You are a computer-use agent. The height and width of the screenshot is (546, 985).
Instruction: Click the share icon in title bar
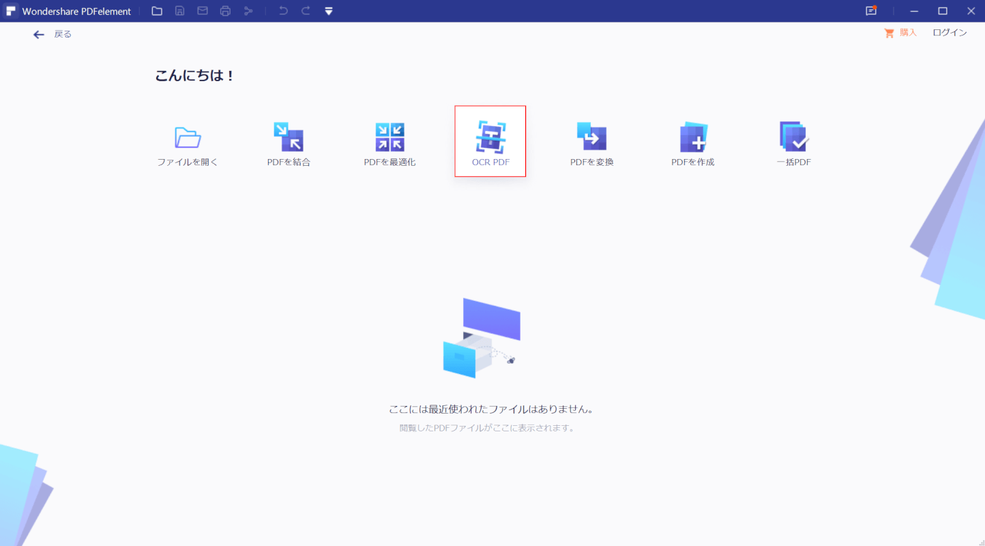(248, 11)
